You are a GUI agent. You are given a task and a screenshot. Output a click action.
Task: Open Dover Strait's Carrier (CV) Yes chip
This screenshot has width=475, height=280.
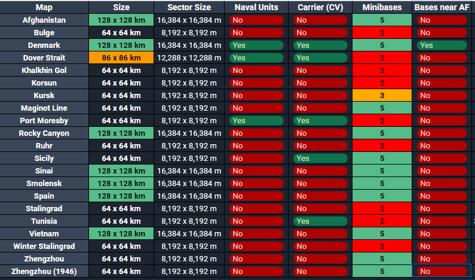(x=320, y=58)
